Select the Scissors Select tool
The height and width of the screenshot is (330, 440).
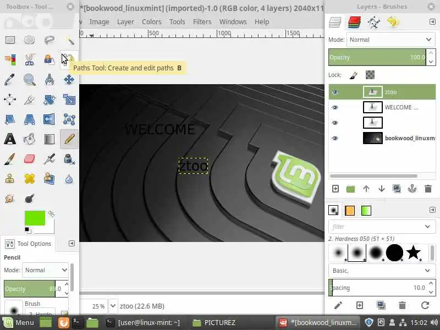coord(30,60)
